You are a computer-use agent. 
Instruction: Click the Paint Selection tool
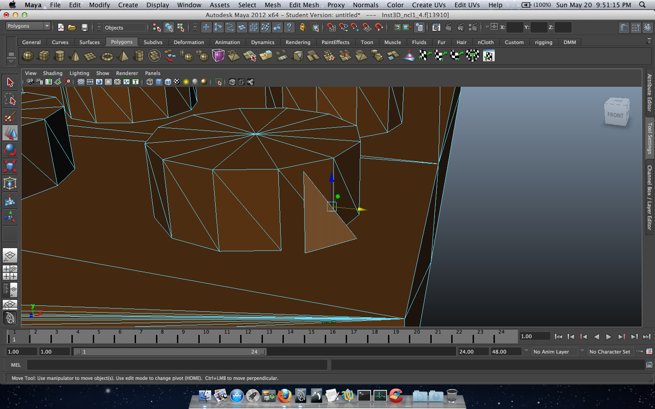pyautogui.click(x=10, y=116)
